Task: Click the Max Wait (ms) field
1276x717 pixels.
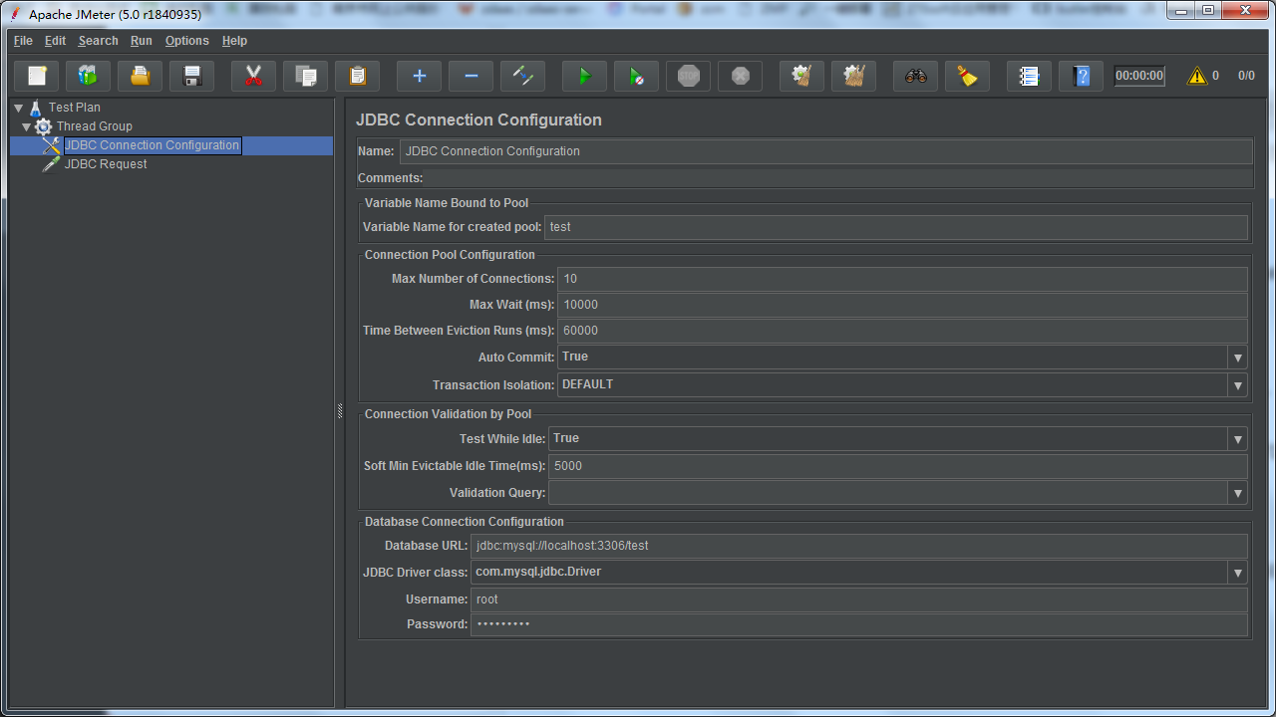Action: coord(903,305)
